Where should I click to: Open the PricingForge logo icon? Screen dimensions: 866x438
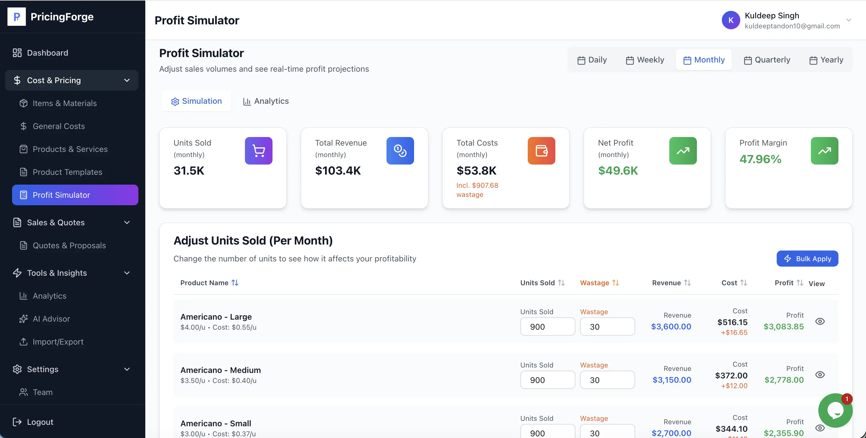click(17, 16)
